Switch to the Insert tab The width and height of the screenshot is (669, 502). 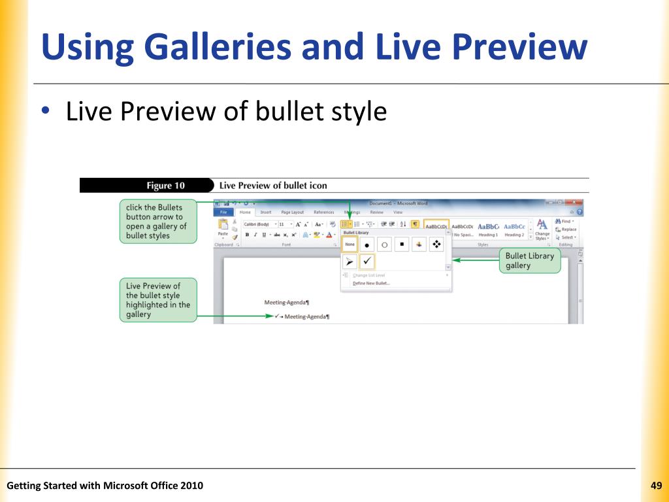[x=266, y=212]
